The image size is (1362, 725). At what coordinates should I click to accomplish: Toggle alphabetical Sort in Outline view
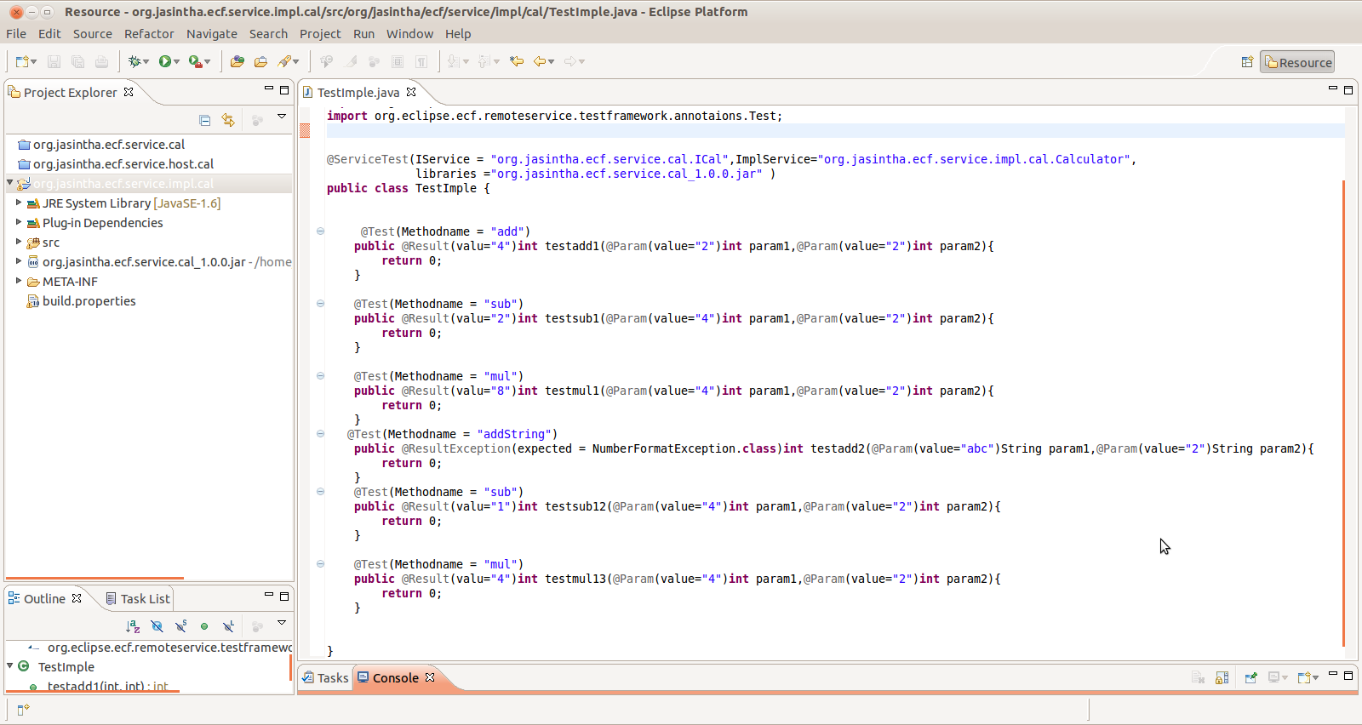[133, 626]
